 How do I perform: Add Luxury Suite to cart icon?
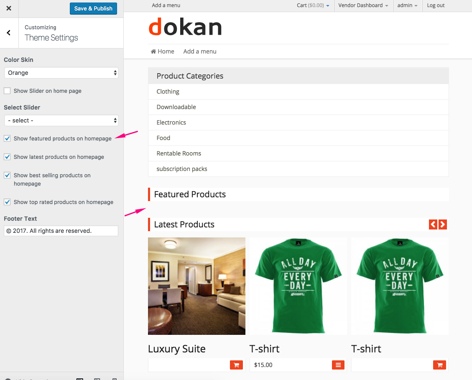point(236,365)
